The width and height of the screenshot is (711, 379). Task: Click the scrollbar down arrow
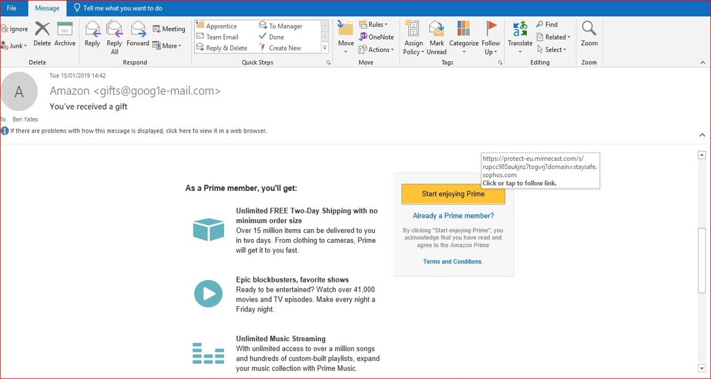(x=702, y=368)
